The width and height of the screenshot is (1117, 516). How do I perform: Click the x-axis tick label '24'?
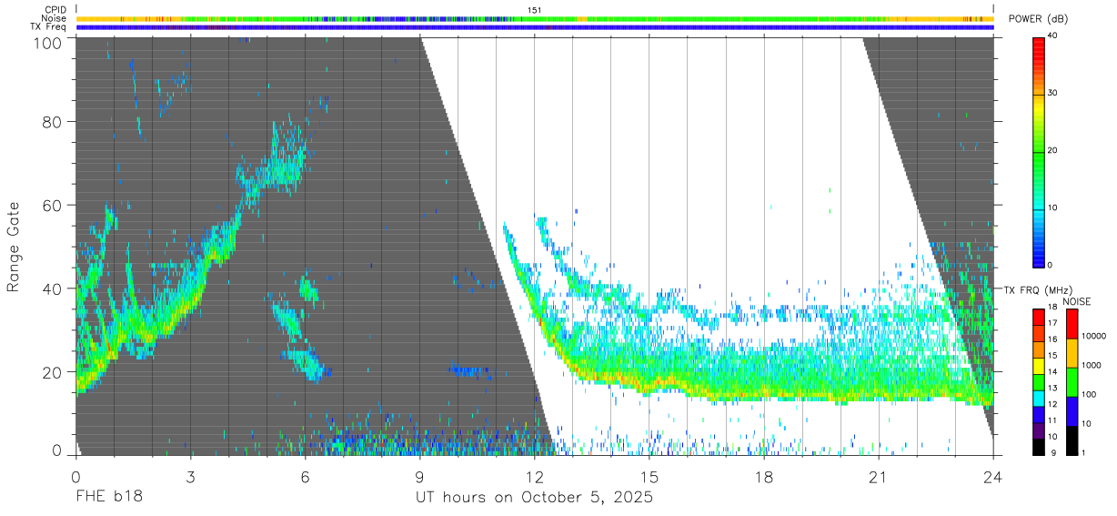[x=992, y=476]
